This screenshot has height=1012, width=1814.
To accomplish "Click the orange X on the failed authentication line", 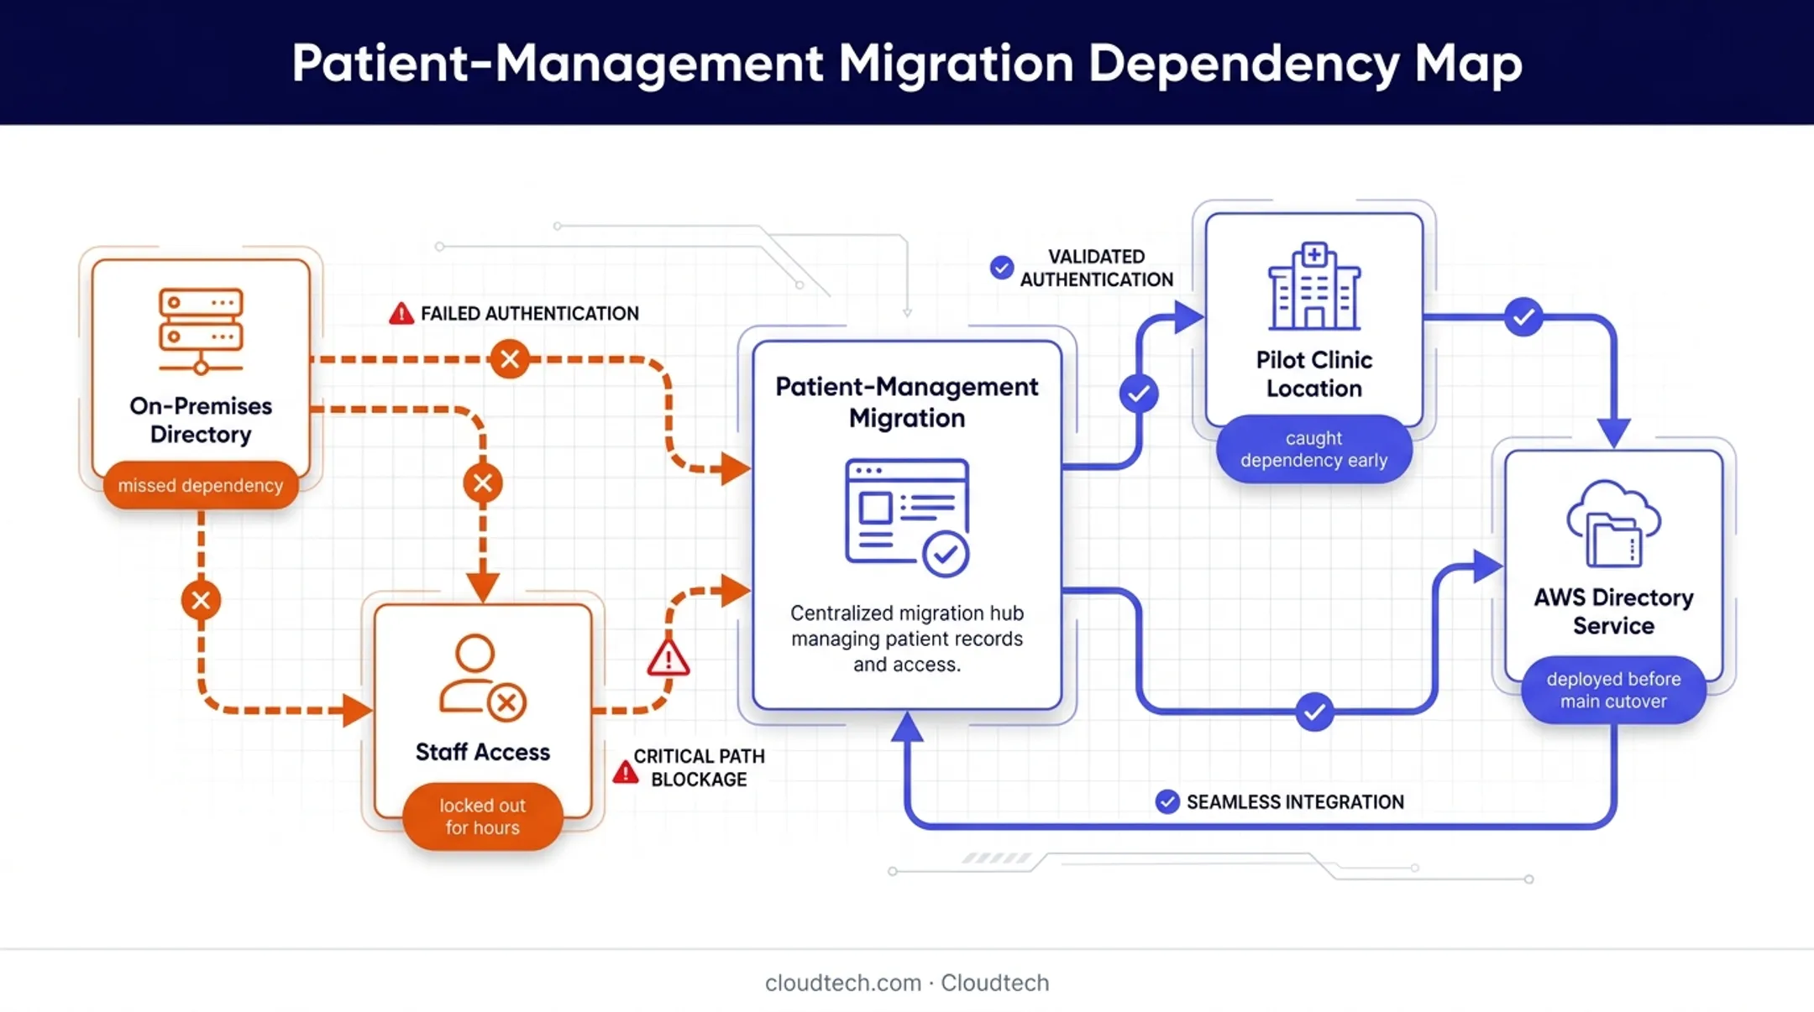I will 510,359.
